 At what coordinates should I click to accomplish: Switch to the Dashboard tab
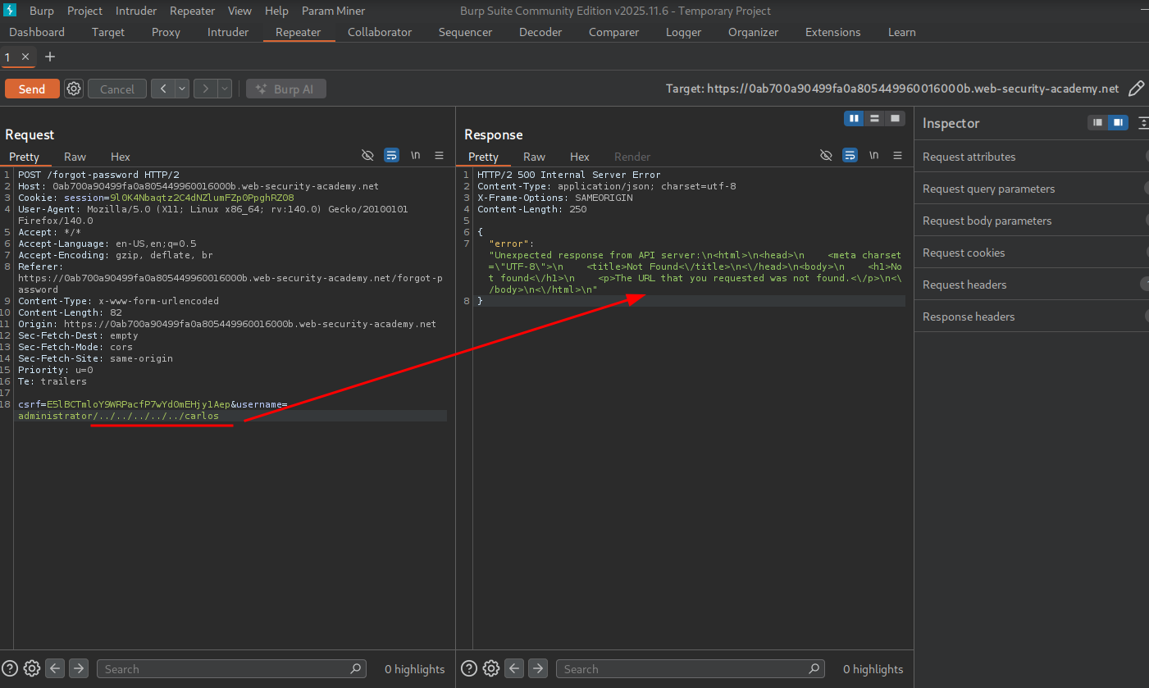click(x=37, y=32)
